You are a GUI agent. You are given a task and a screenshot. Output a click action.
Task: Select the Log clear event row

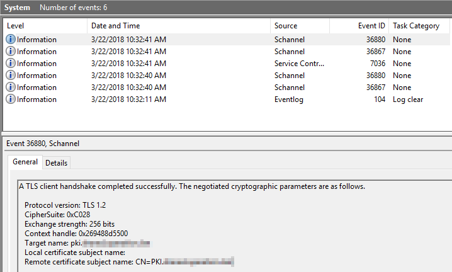pos(189,99)
